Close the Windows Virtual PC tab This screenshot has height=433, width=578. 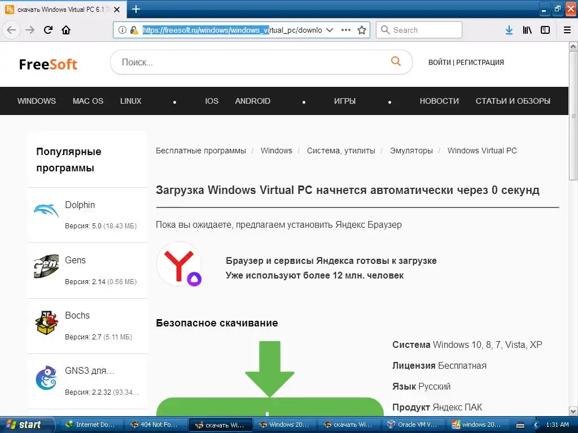tap(117, 10)
